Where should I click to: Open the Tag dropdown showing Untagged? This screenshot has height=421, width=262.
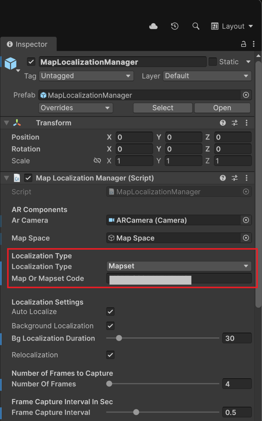pos(86,76)
